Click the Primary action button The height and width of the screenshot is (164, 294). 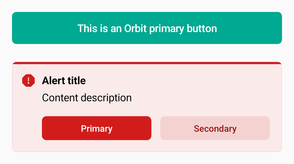point(96,128)
